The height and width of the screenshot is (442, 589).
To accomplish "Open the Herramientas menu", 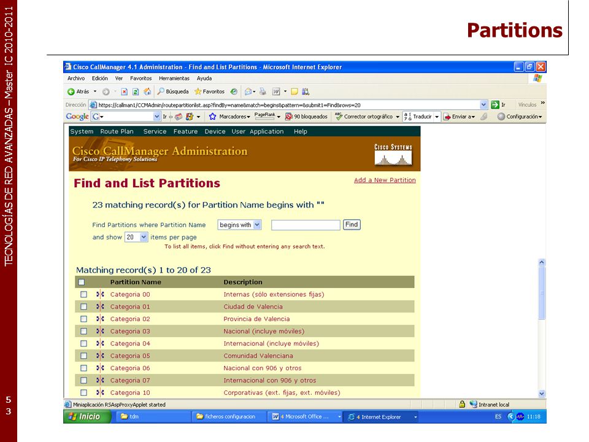I will 174,78.
